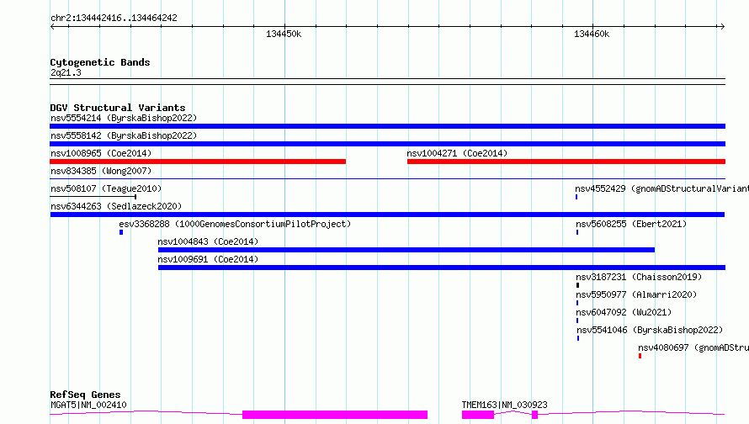This screenshot has width=749, height=424.
Task: Click the right arrow of the ruler
Action: coord(723,26)
